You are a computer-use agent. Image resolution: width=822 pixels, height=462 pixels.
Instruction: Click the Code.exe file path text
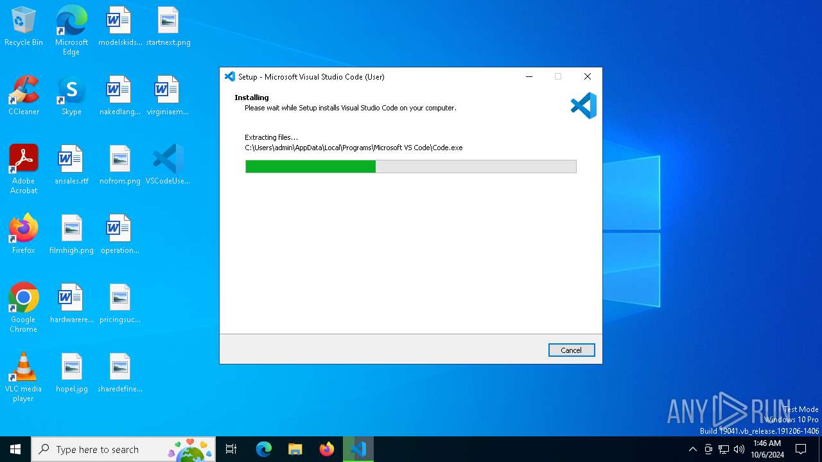coord(354,148)
